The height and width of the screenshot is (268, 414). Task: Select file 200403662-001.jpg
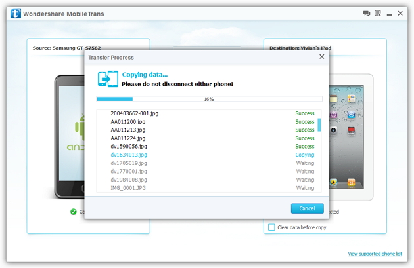pos(135,113)
